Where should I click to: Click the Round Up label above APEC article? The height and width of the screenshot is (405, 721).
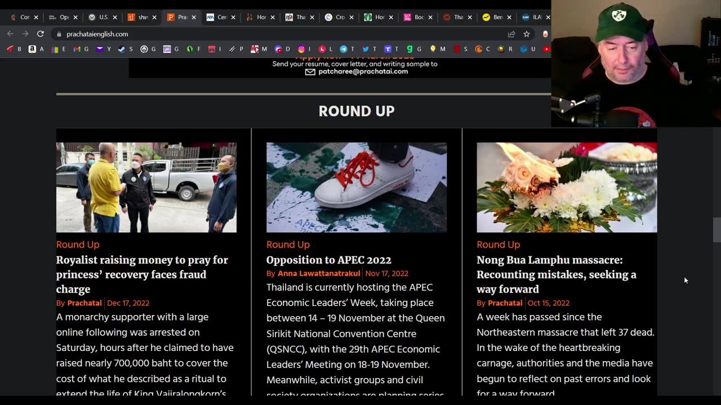288,245
